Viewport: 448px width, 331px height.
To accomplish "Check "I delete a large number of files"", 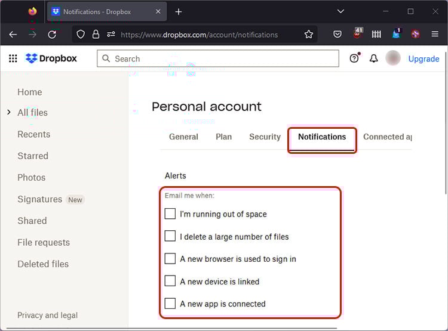I will pyautogui.click(x=170, y=236).
